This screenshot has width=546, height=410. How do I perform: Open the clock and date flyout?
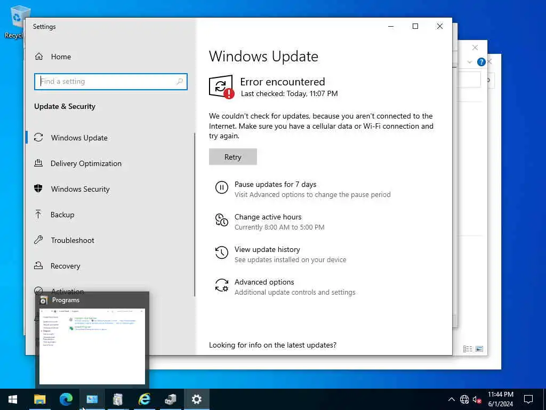coord(500,399)
